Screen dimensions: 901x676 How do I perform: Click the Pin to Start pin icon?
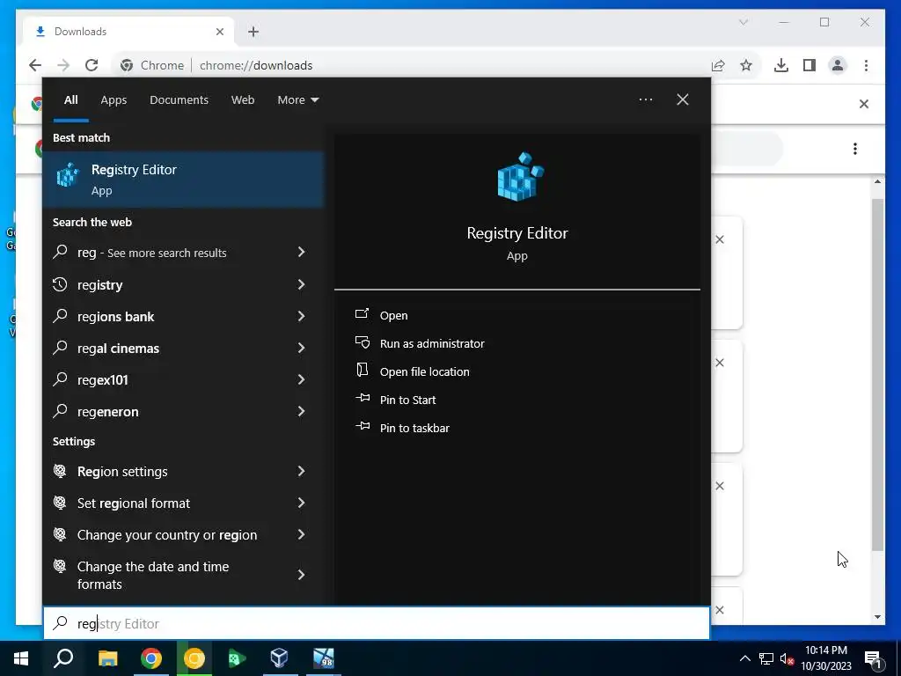[362, 398]
